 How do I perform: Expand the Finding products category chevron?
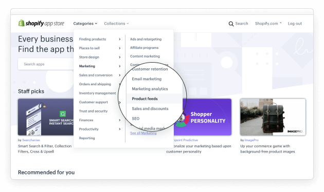[120, 39]
